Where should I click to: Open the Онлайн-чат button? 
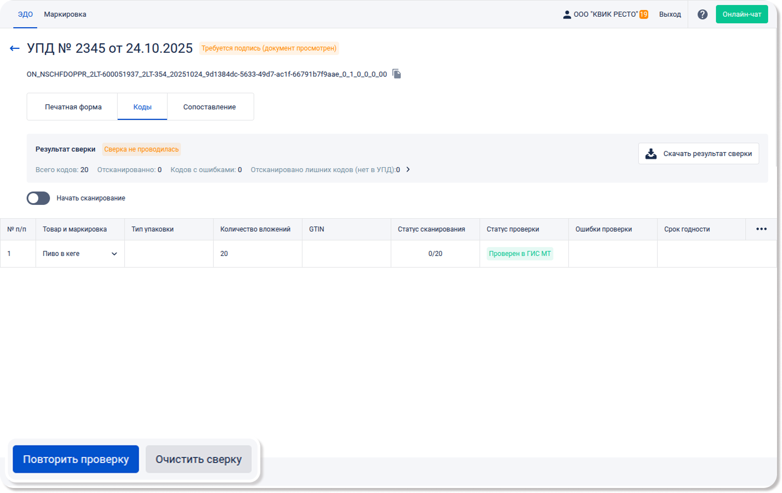[x=741, y=14]
